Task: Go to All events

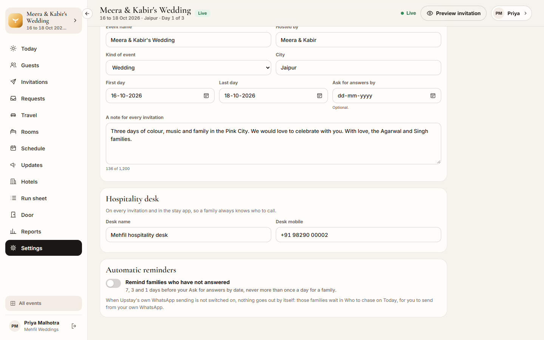Action: [x=43, y=303]
